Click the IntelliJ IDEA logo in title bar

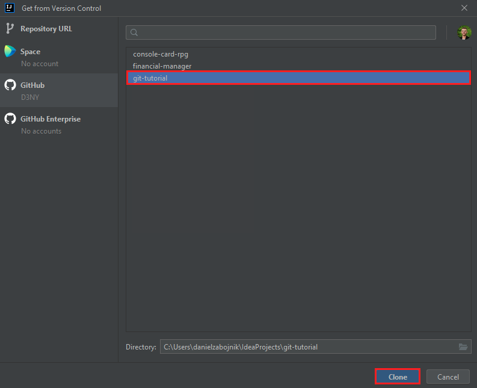click(x=10, y=8)
